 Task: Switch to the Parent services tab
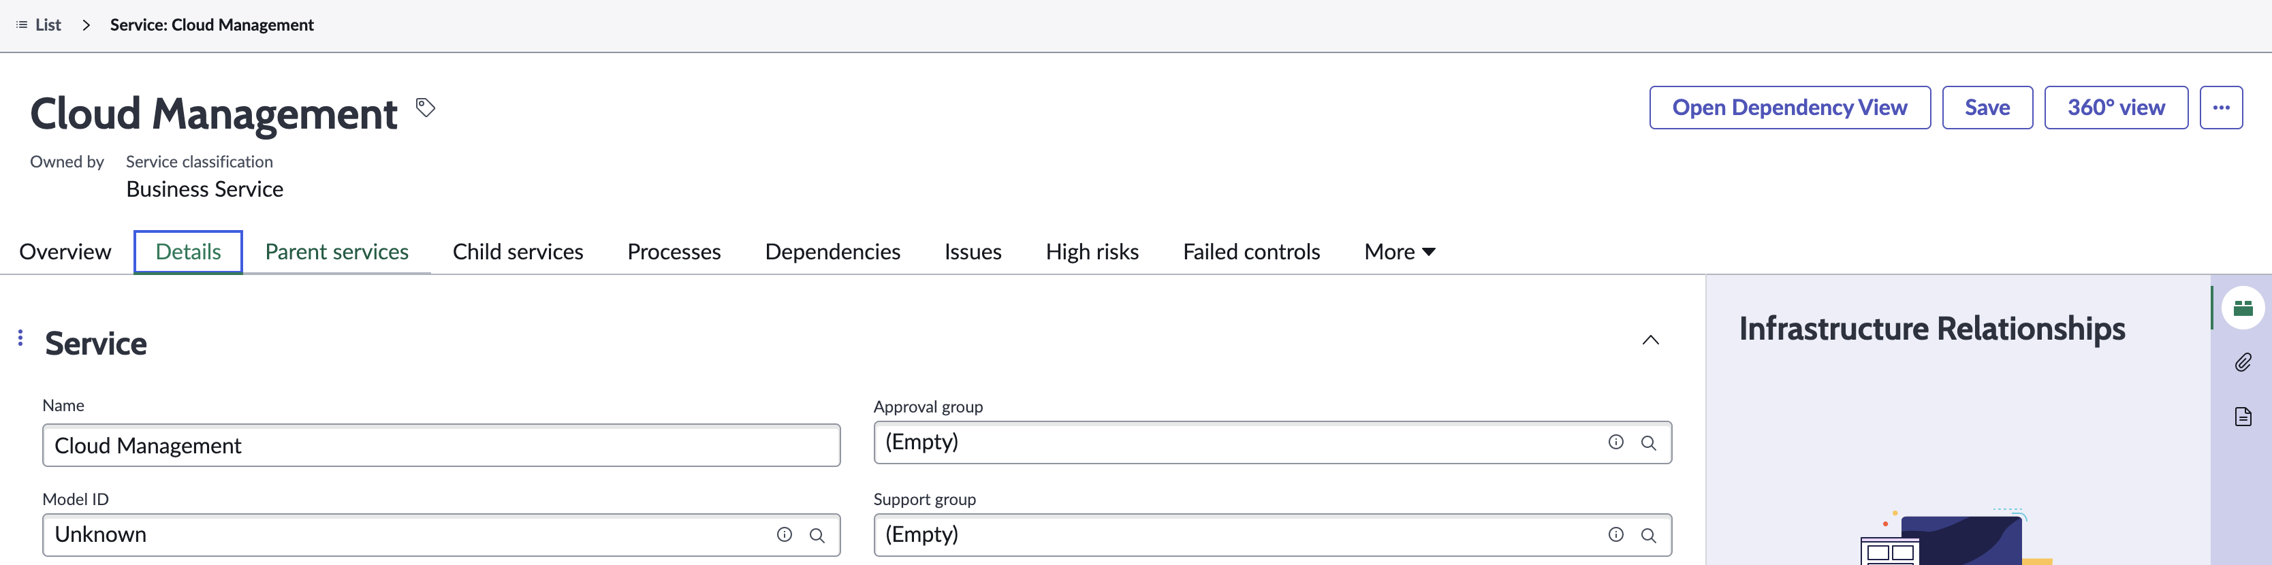coord(336,252)
